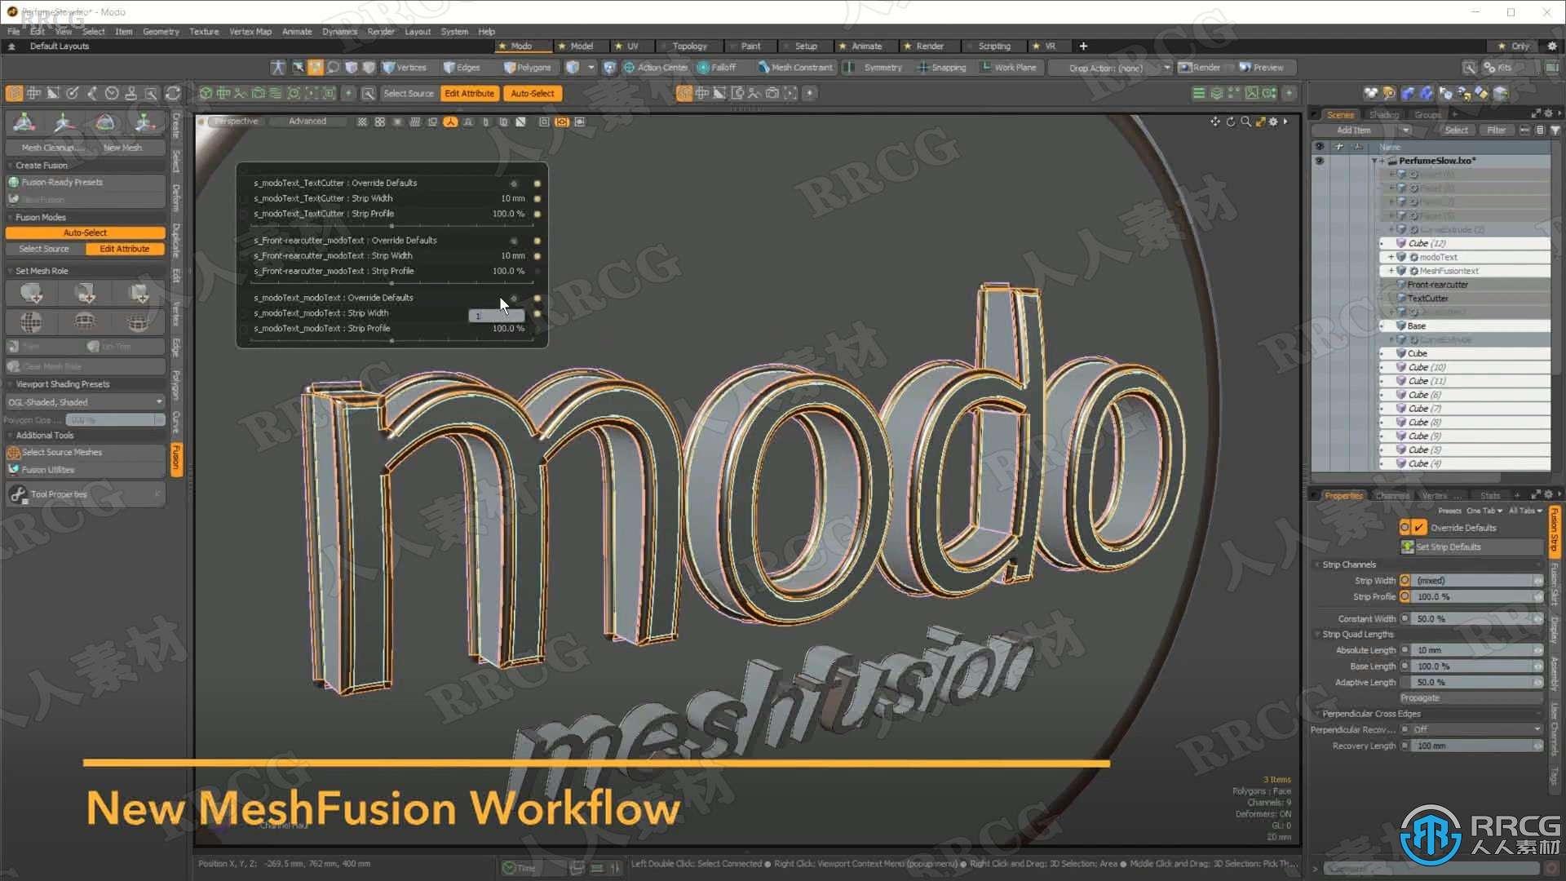Toggle s_Front-rearcutter_modoText Override Defaults checkbox
The height and width of the screenshot is (881, 1566).
pyautogui.click(x=514, y=241)
